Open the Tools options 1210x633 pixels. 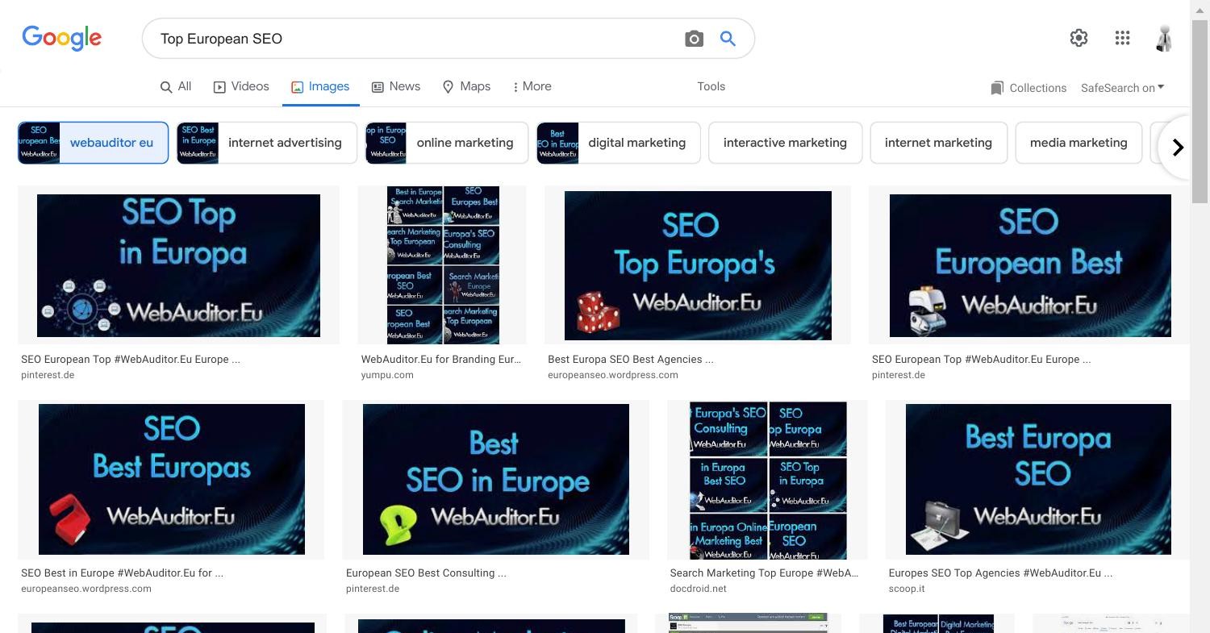pyautogui.click(x=711, y=86)
